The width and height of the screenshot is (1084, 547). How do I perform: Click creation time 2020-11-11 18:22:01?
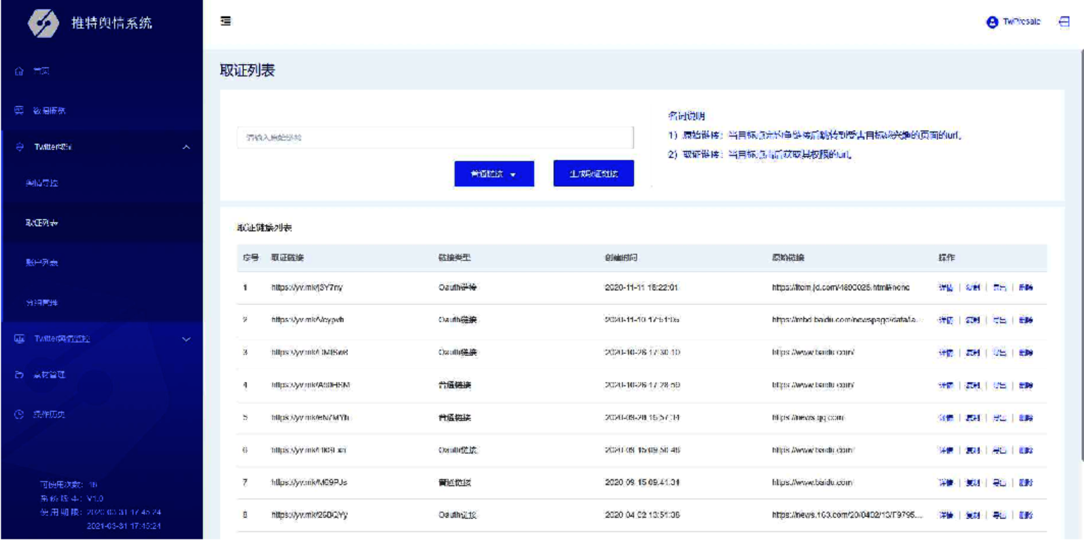pyautogui.click(x=642, y=287)
